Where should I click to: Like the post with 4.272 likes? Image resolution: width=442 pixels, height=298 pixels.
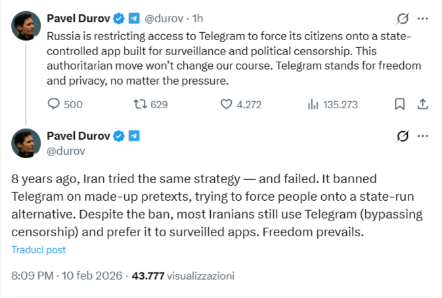[x=227, y=104]
